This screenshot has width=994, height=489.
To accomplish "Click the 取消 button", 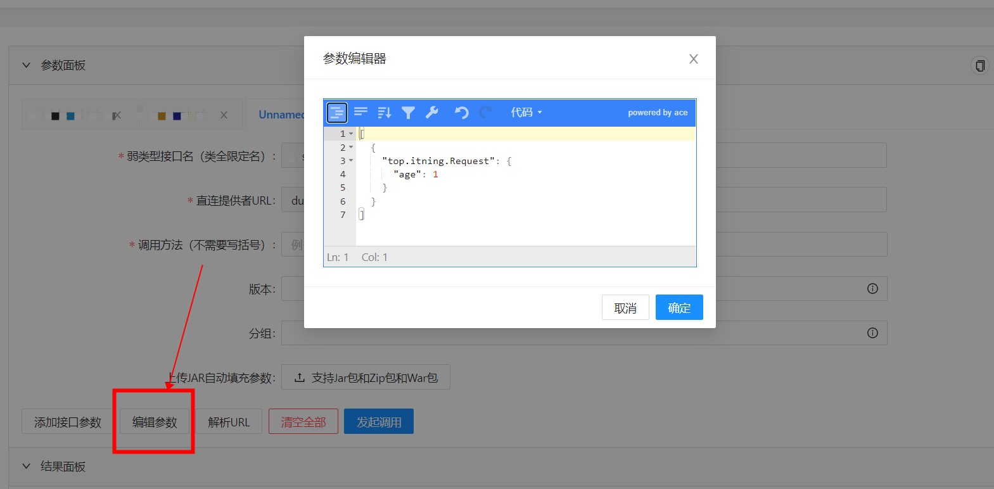I will pos(625,308).
